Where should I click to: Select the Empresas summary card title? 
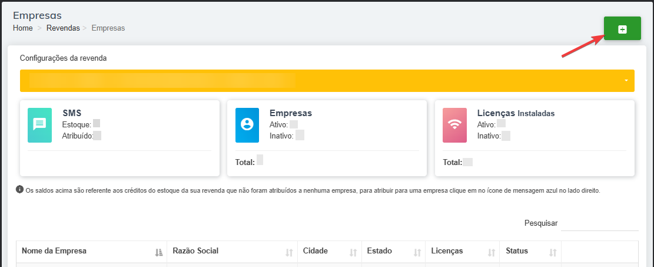[x=291, y=113]
